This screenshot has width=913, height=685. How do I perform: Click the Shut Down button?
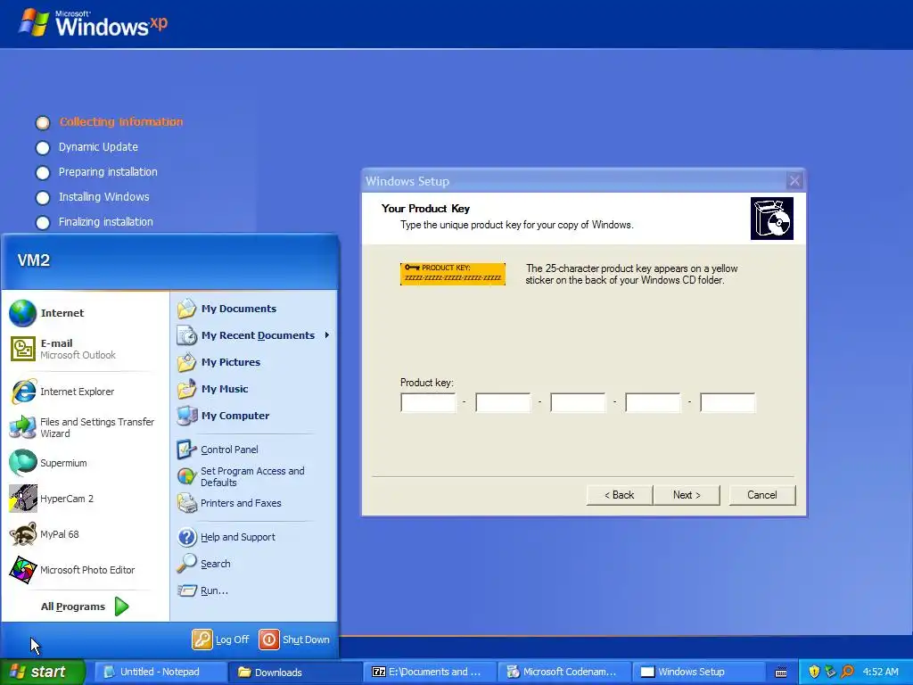click(294, 640)
